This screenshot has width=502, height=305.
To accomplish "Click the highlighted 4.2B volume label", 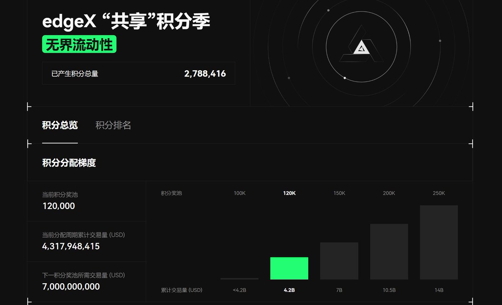I will [289, 290].
